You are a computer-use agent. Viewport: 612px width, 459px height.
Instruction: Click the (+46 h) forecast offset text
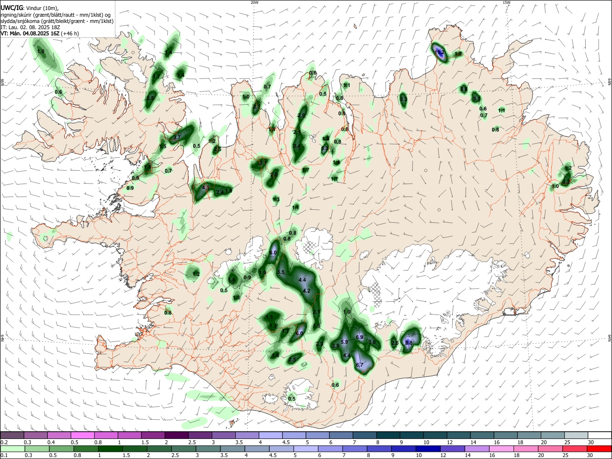pyautogui.click(x=70, y=33)
